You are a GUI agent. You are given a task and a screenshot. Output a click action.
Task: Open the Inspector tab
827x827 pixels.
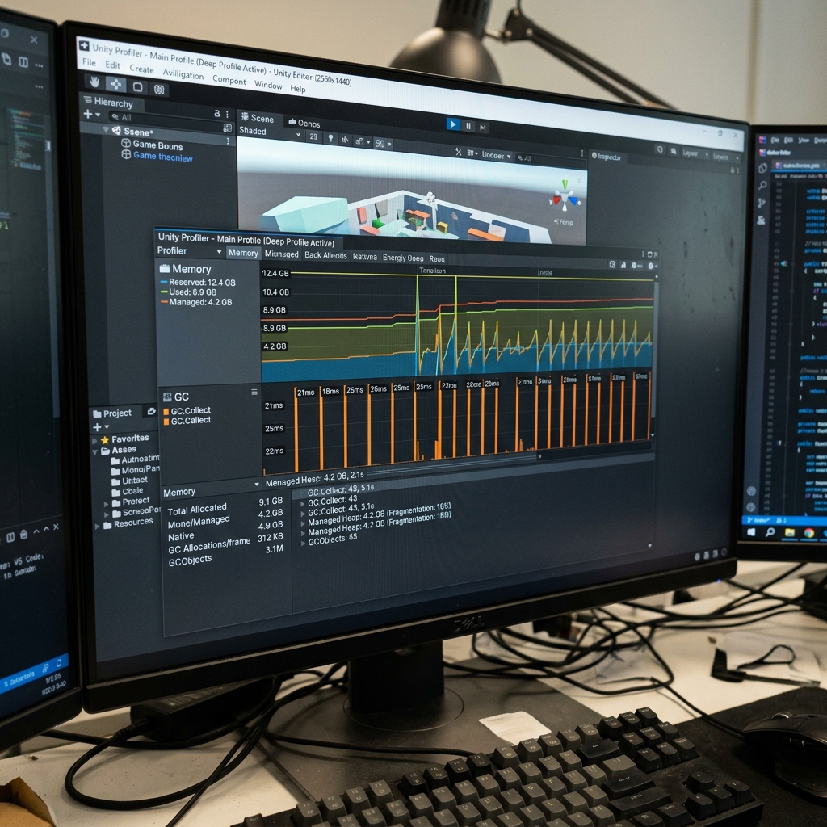(607, 157)
